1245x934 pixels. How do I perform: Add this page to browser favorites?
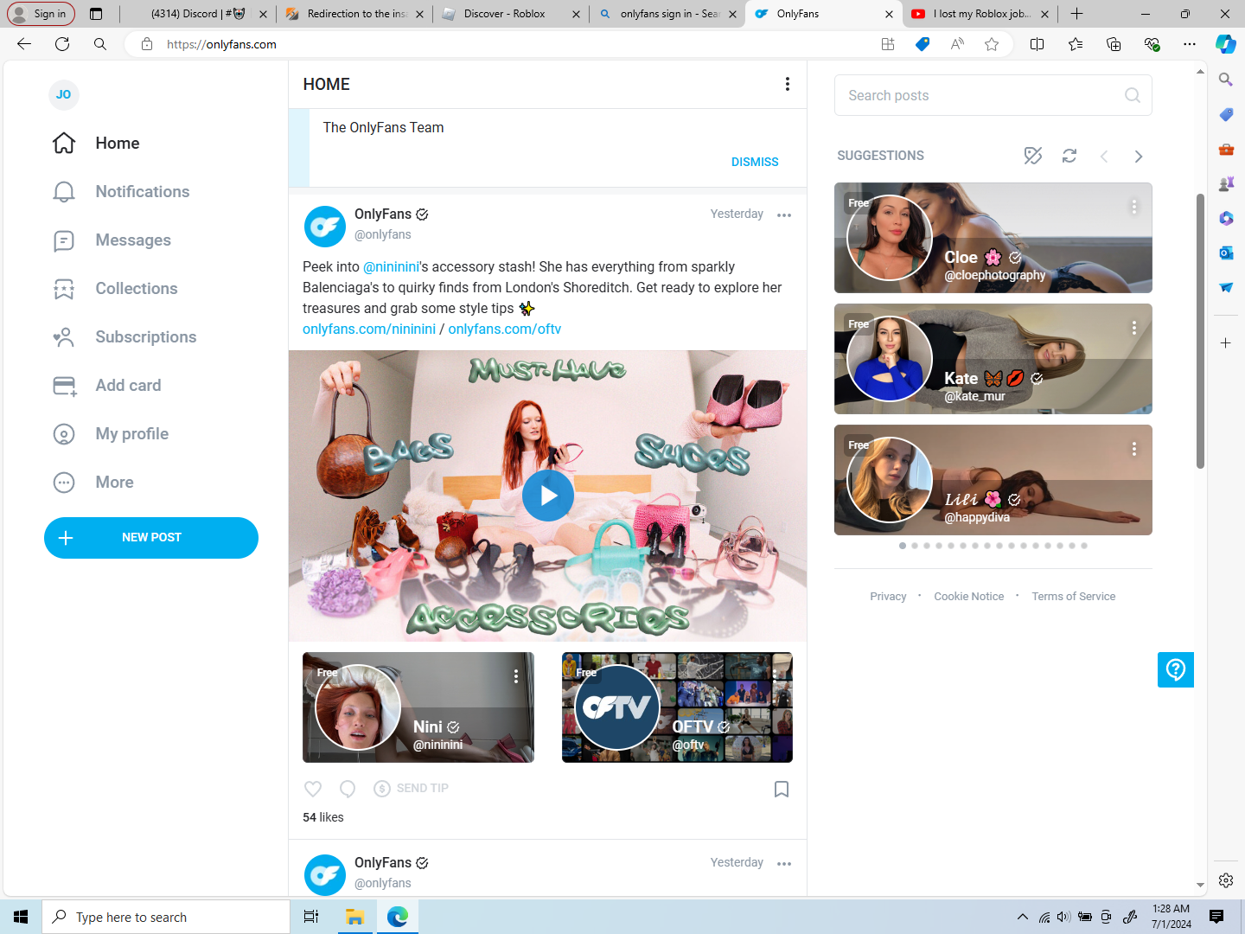[992, 44]
